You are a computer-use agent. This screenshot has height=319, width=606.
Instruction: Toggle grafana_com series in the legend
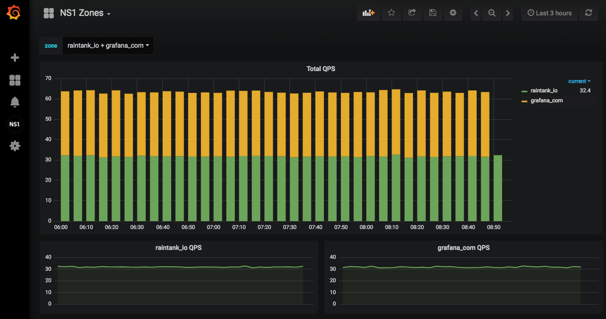(x=547, y=100)
